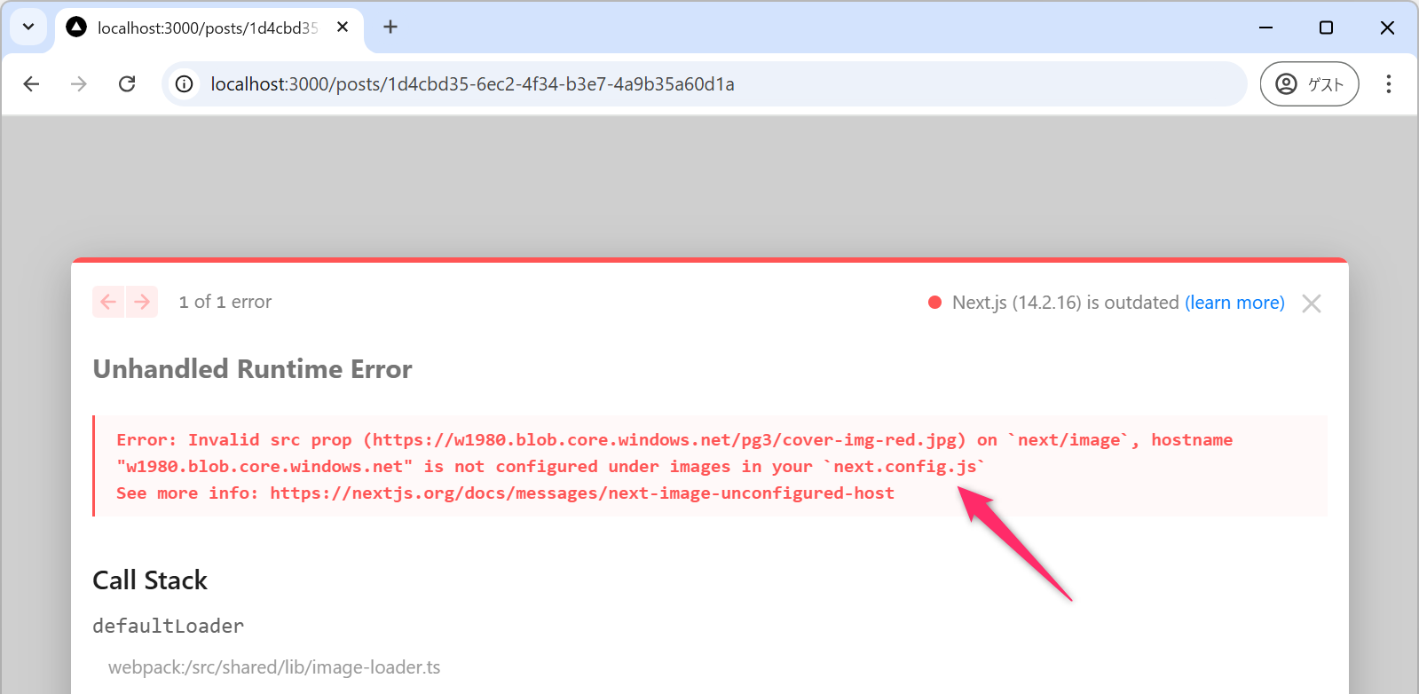The height and width of the screenshot is (694, 1419).
Task: Go to next error in overlay
Action: (142, 302)
